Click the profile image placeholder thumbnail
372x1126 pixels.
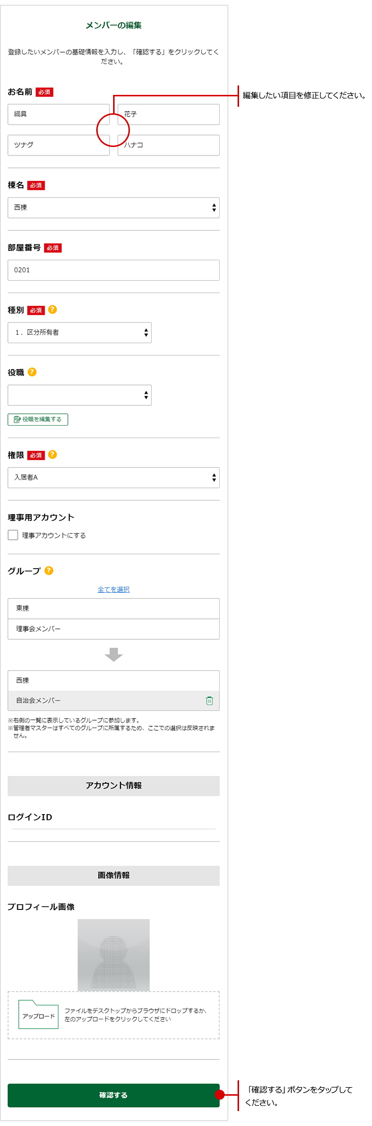tap(114, 955)
